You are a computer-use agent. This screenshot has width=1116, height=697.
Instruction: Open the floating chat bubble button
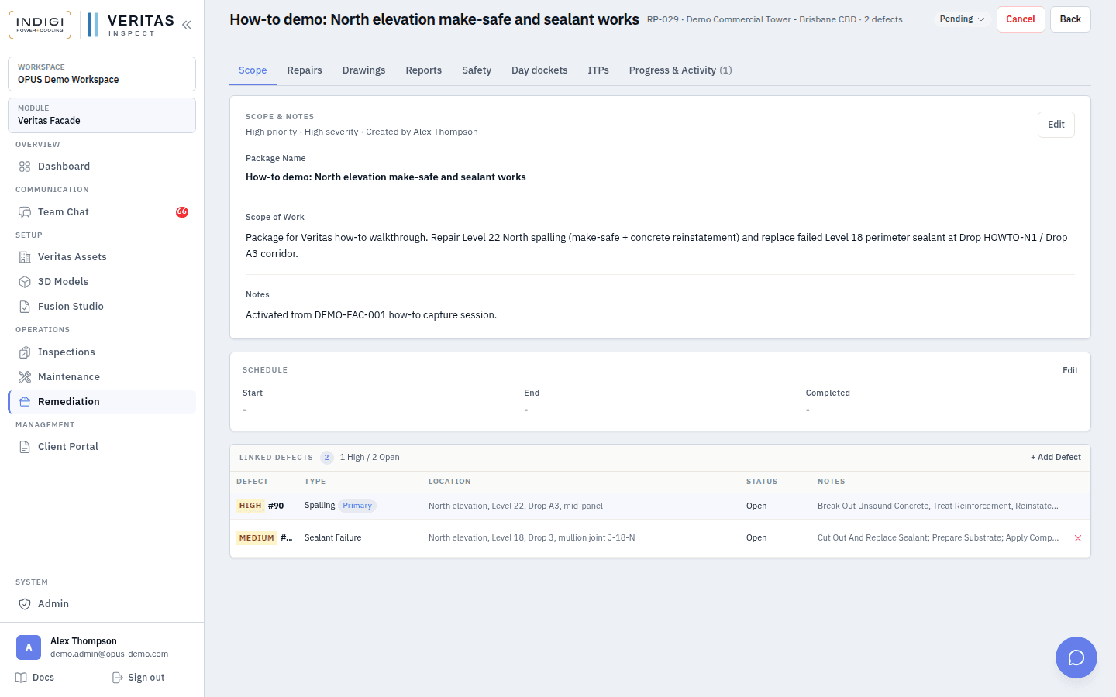coord(1076,658)
